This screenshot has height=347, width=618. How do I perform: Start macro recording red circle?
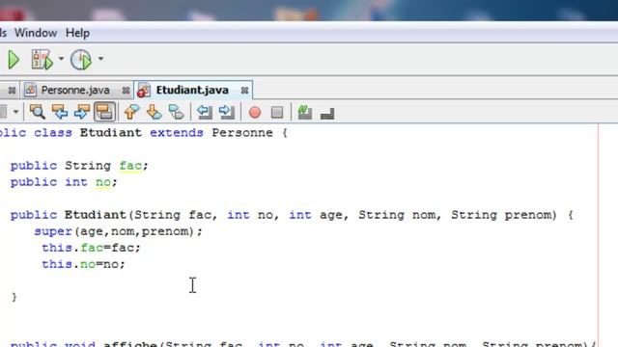(255, 113)
